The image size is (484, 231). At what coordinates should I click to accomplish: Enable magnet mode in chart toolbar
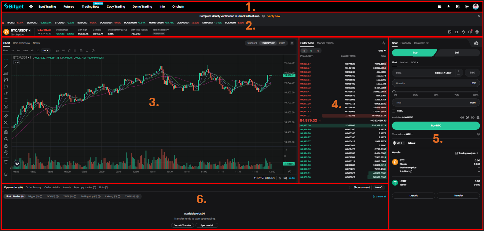pyautogui.click(x=6, y=132)
